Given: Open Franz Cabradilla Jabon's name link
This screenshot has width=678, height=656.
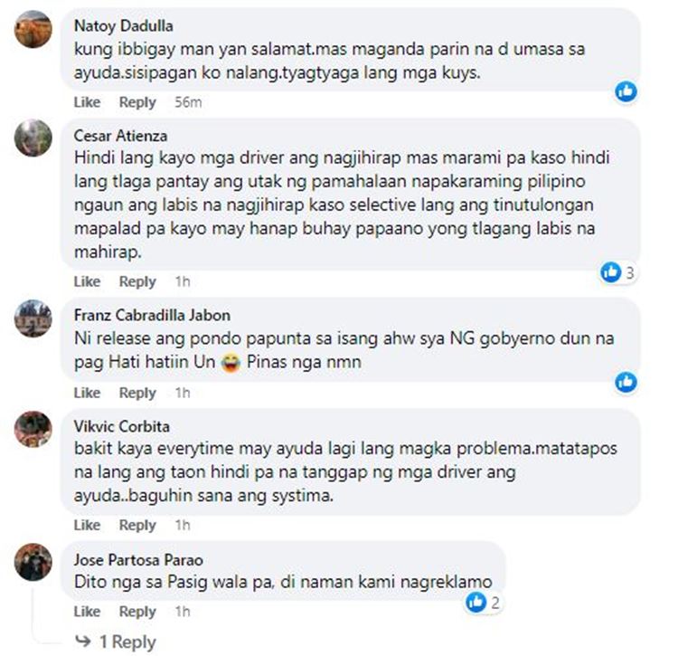Looking at the screenshot, I should pos(152,315).
